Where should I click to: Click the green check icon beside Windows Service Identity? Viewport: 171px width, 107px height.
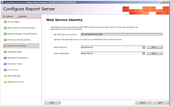tap(5, 40)
